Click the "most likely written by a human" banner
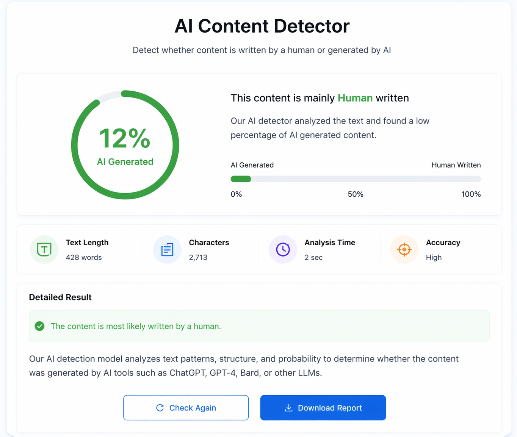The height and width of the screenshot is (437, 517). 259,326
